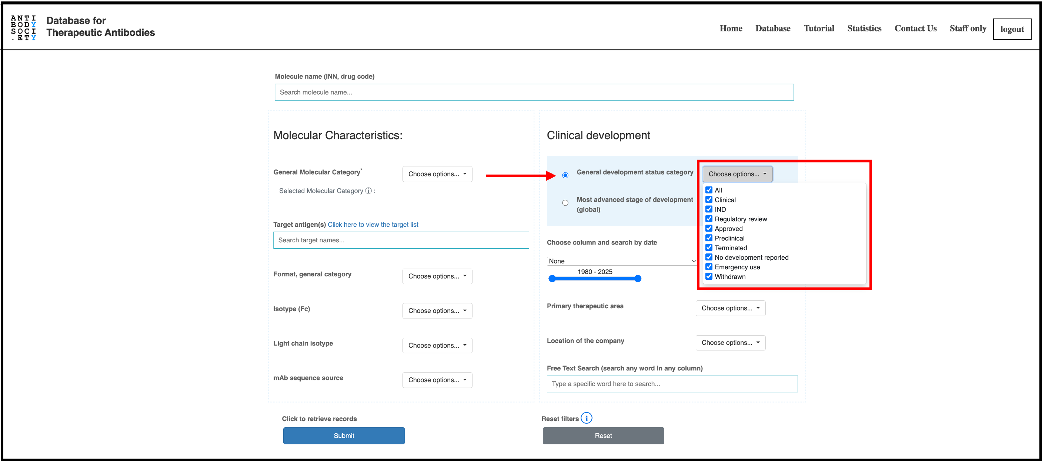
Task: Open Location of the company dropdown
Action: [x=730, y=343]
